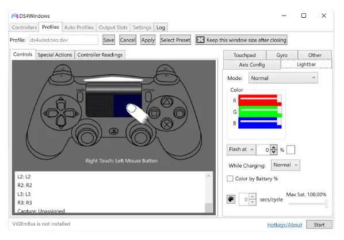
Task: Click the left touchpad area on controller
Action: click(100, 106)
